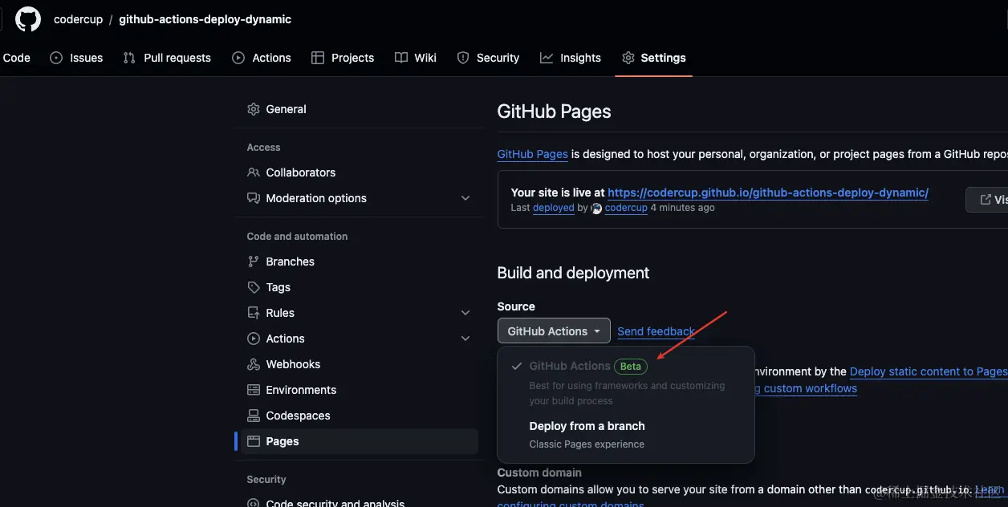Click codercup username under site URL
The width and height of the screenshot is (1008, 507).
point(626,208)
